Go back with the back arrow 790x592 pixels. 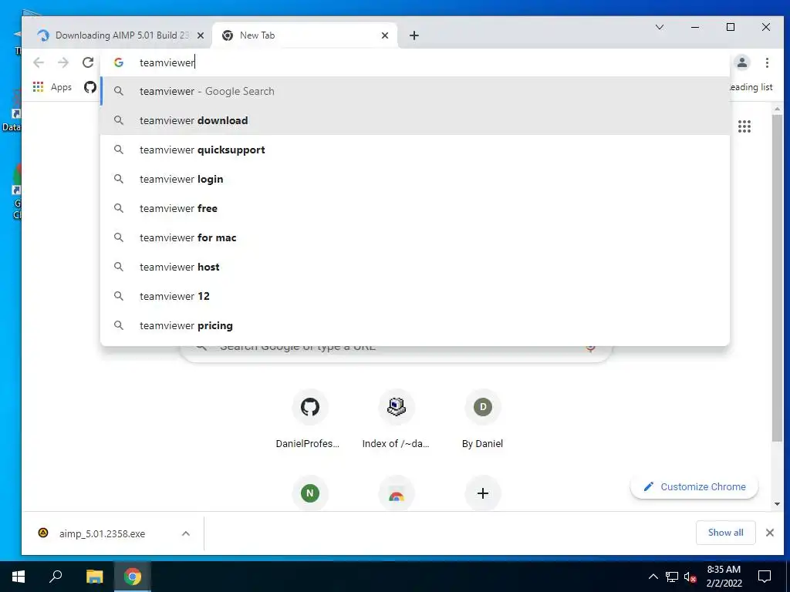click(39, 62)
